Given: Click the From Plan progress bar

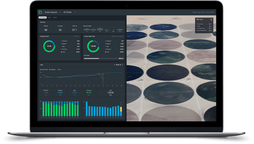Looking at the screenshot, I should click(100, 58).
